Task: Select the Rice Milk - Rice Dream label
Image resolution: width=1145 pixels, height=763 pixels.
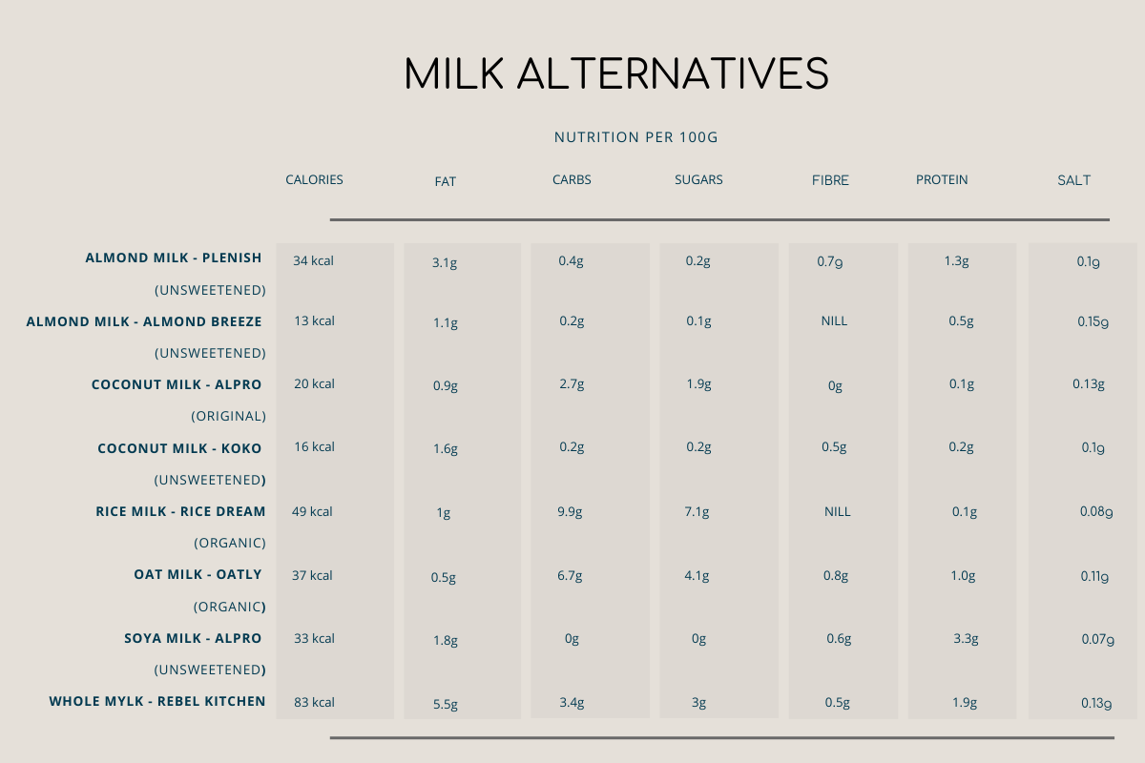Action: tap(178, 511)
